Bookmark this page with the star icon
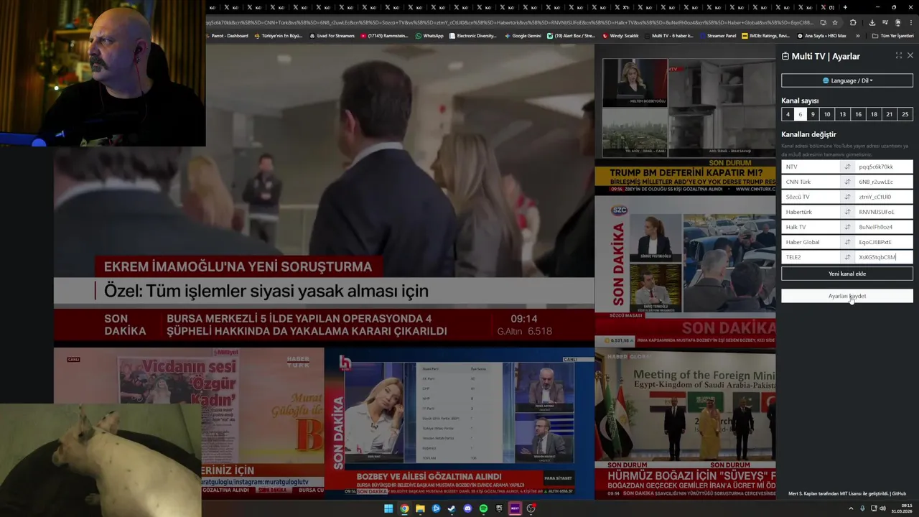This screenshot has width=919, height=517. tap(835, 22)
